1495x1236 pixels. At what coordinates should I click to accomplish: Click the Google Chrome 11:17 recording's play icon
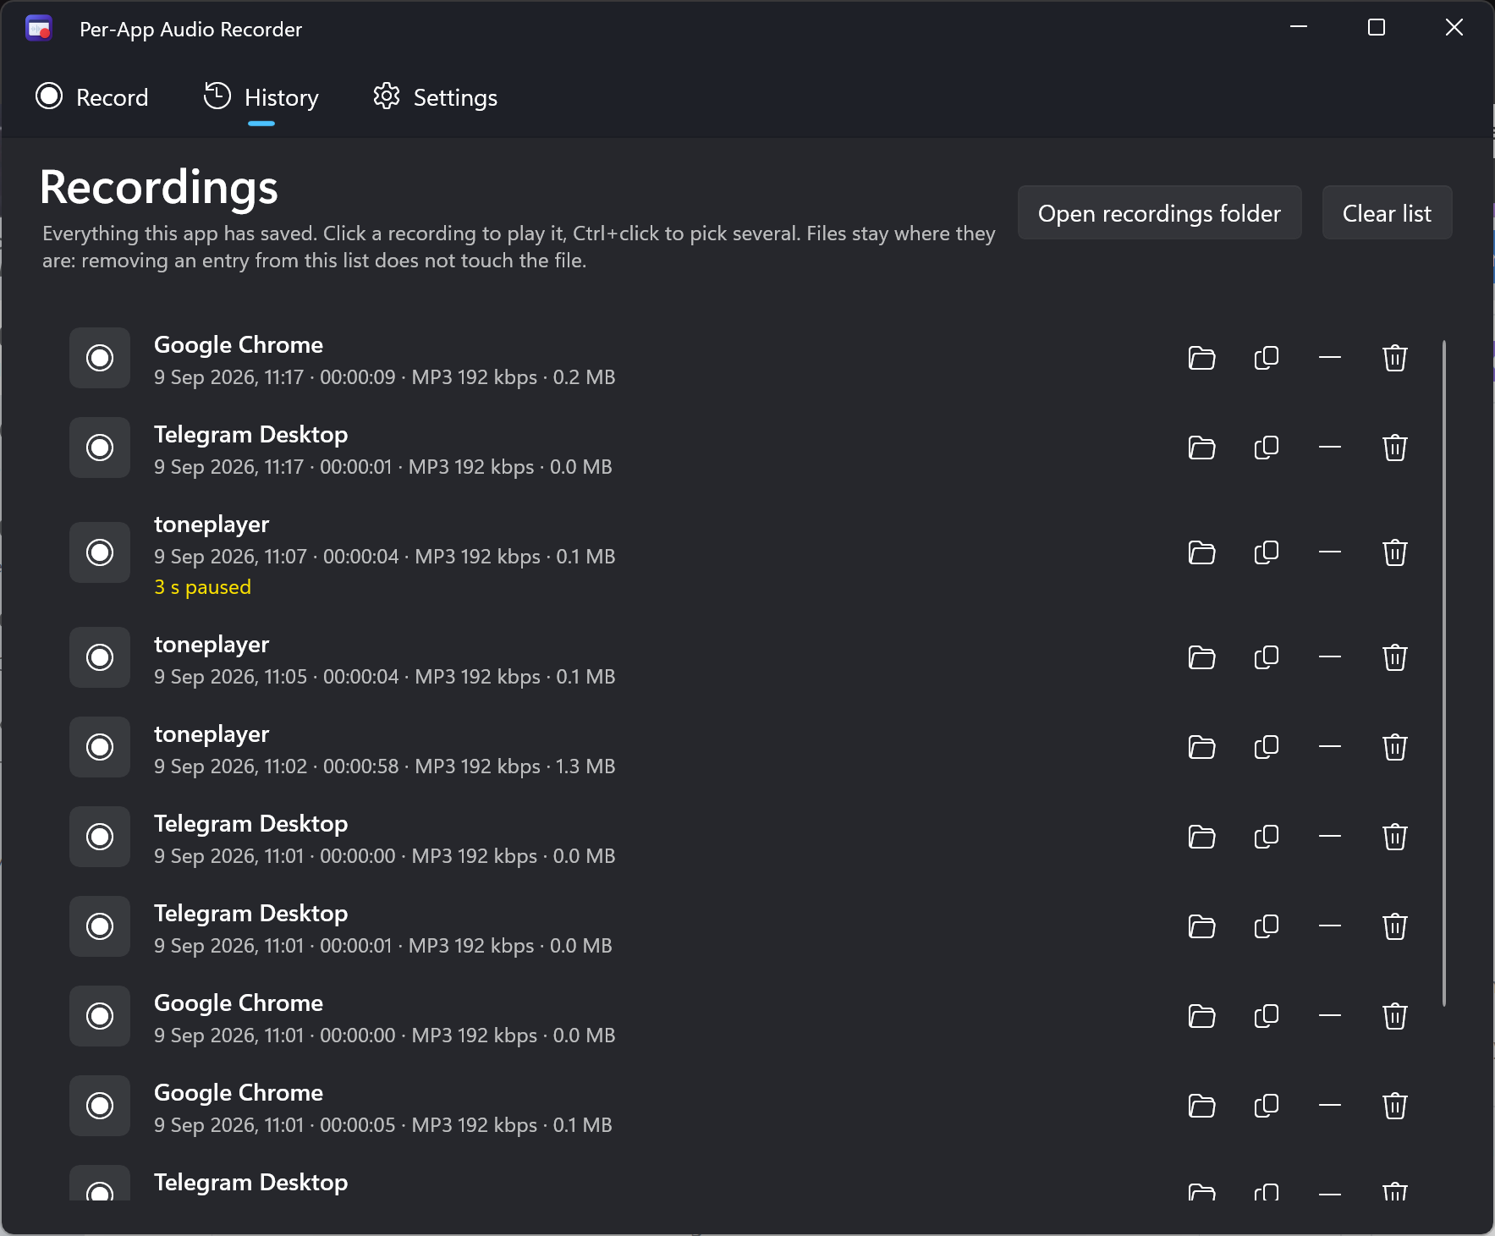pos(100,358)
